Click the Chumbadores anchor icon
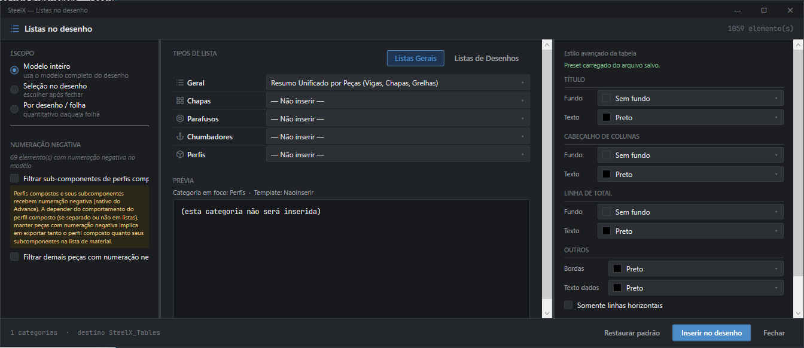Viewport: 804px width, 348px height. (x=179, y=136)
